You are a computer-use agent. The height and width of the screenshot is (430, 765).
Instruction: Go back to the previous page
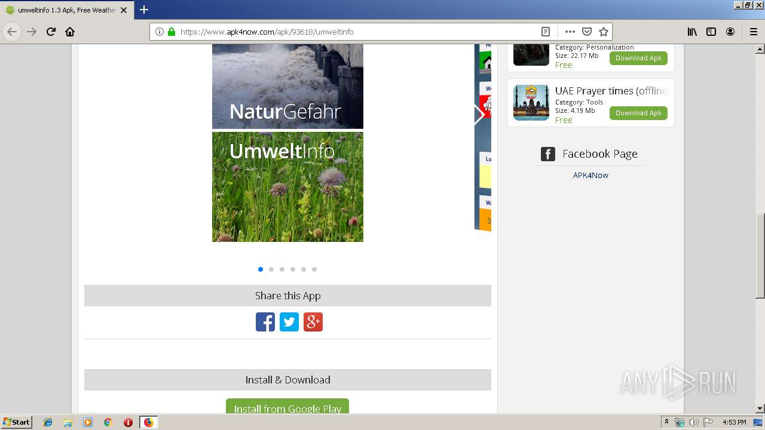(x=12, y=32)
